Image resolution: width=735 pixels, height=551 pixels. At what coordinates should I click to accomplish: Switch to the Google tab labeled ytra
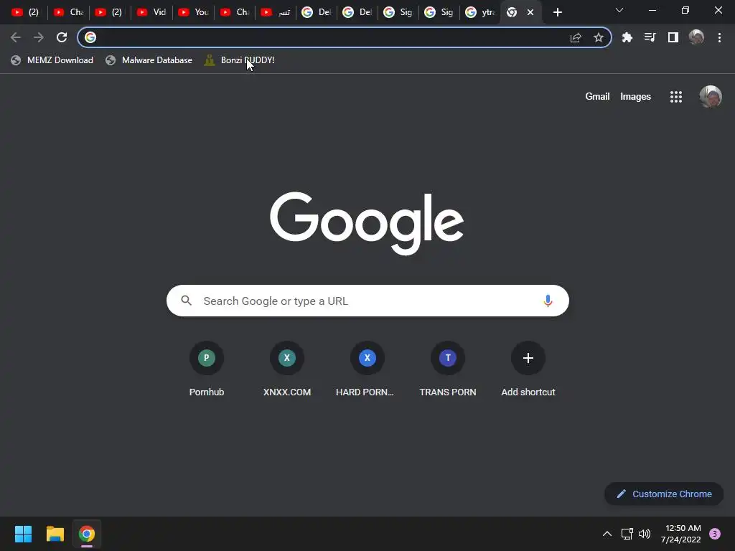[480, 12]
